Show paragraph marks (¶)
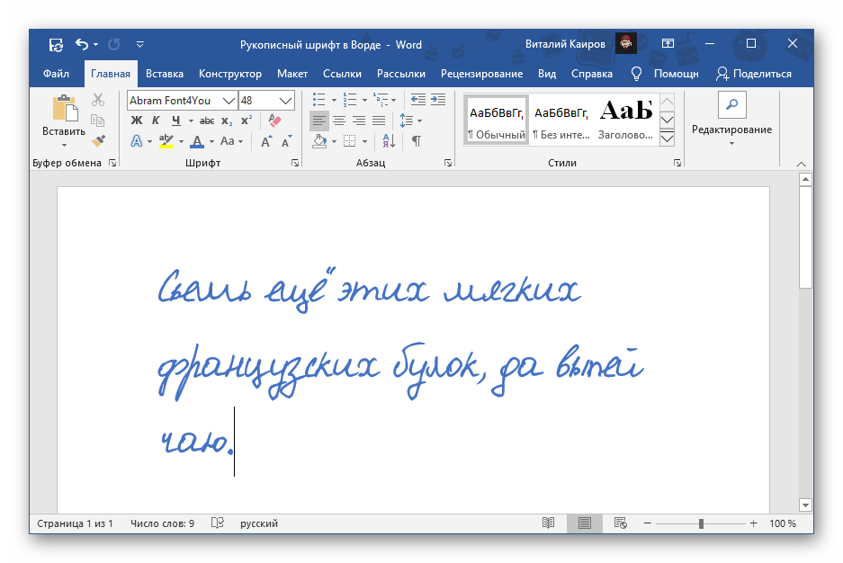The height and width of the screenshot is (563, 843). [417, 141]
